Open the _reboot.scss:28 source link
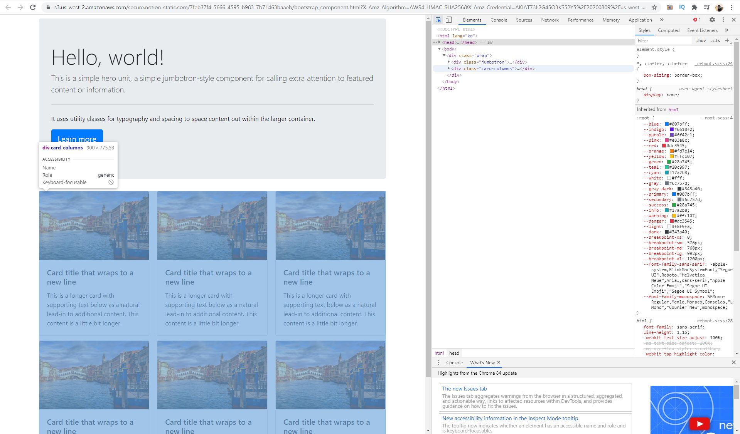 tap(714, 321)
